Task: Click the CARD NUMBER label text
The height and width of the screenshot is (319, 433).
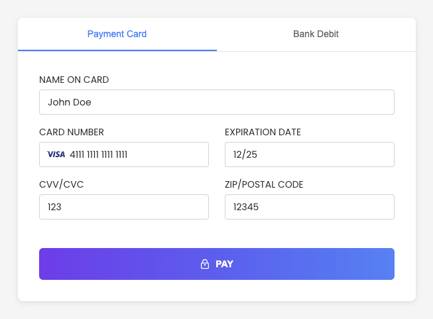Action: [x=72, y=132]
